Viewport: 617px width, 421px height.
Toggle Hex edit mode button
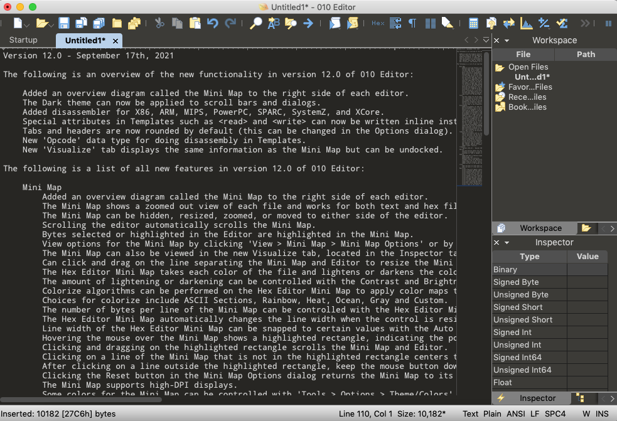click(378, 23)
